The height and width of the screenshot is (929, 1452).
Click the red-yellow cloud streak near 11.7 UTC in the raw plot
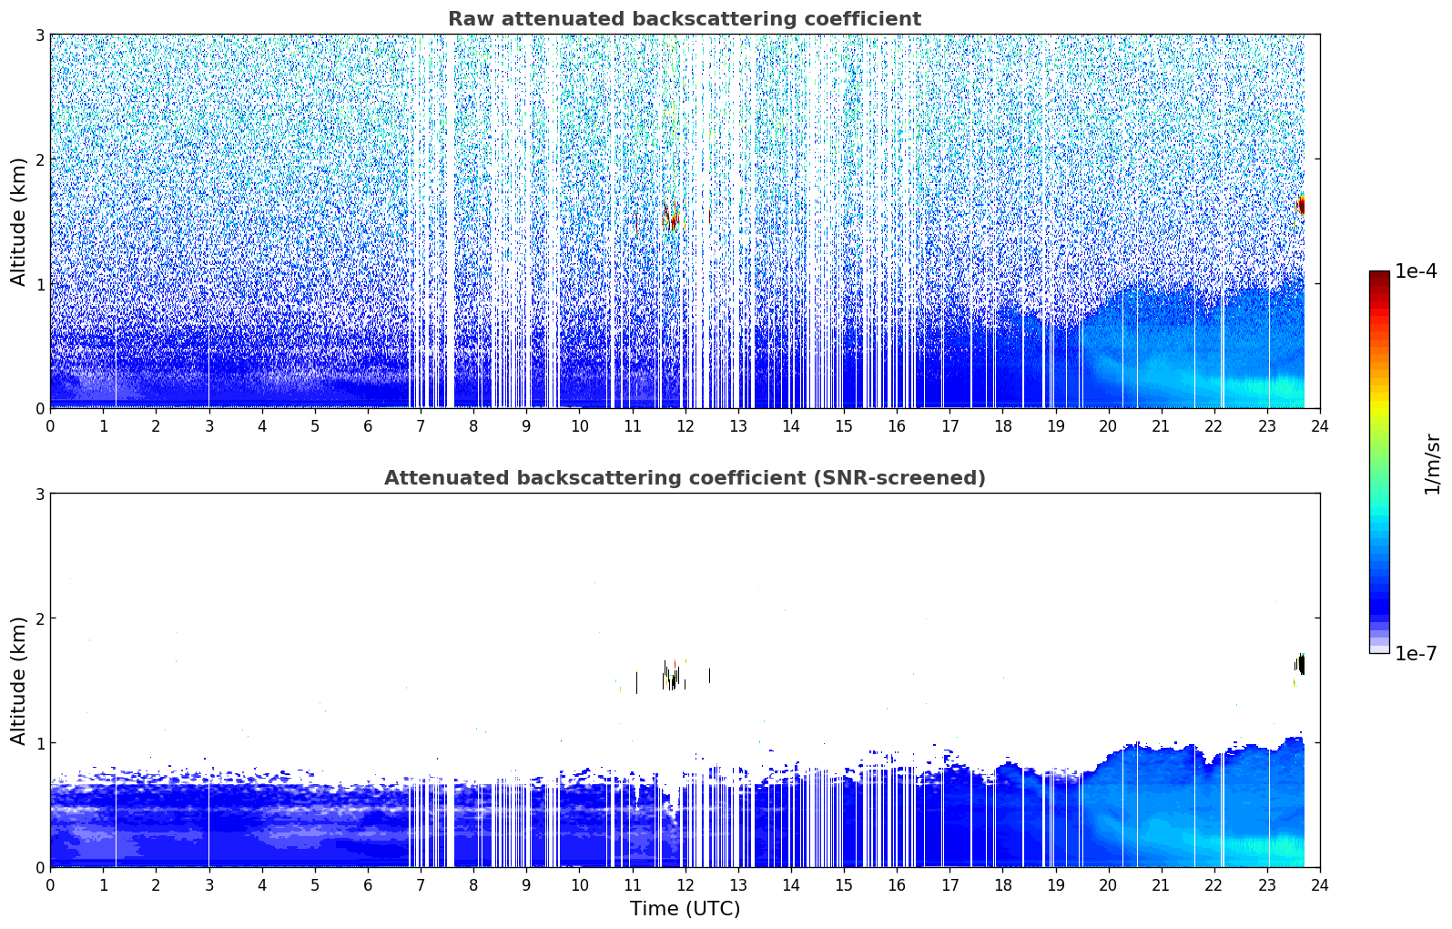(669, 215)
